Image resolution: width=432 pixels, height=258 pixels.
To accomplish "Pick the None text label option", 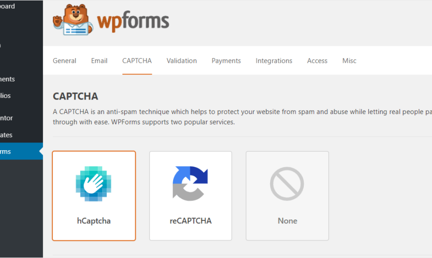I will (x=287, y=221).
